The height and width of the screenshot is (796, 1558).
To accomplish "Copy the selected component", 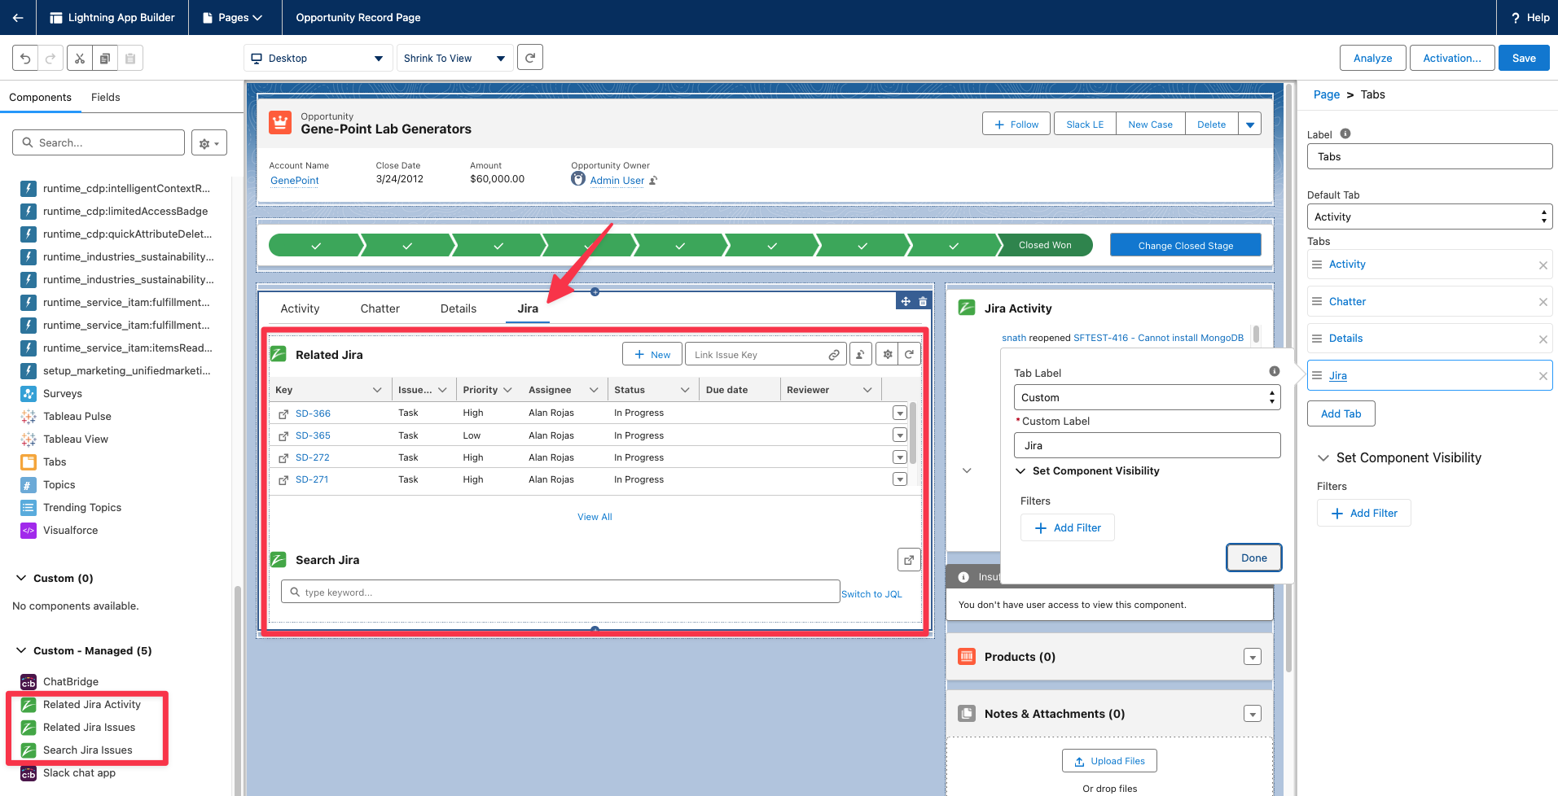I will point(105,59).
